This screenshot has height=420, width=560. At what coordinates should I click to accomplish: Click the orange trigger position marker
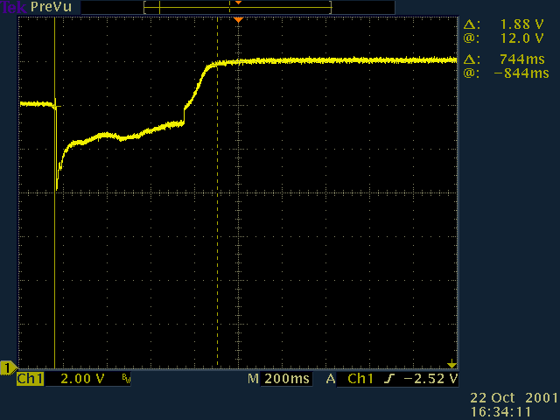(x=237, y=19)
